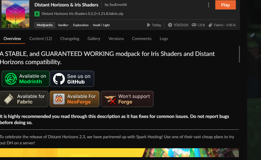261x160 pixels.
Task: Click the Modpacks category tag
Action: tap(45, 25)
